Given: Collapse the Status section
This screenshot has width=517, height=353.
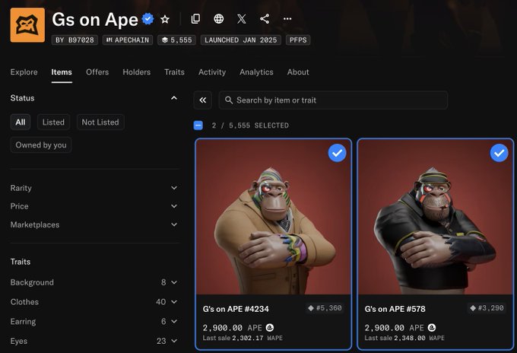Looking at the screenshot, I should [174, 98].
